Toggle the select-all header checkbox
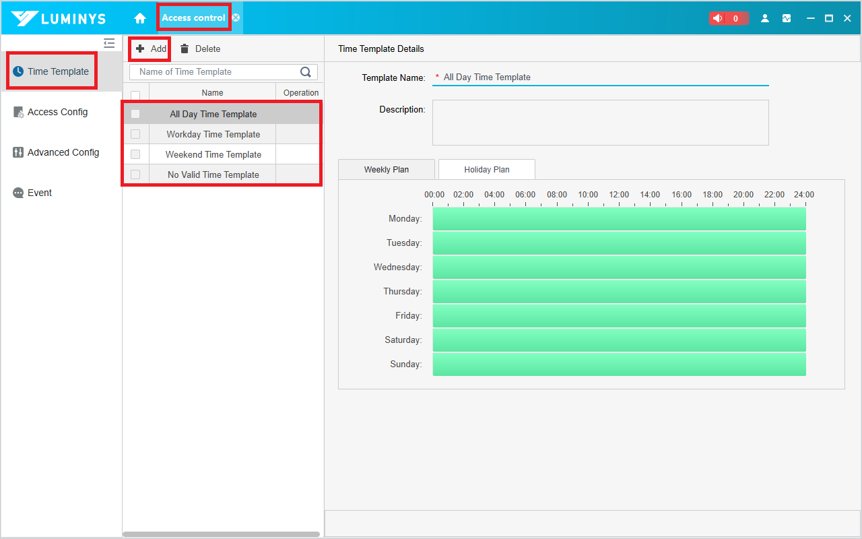 pos(135,95)
